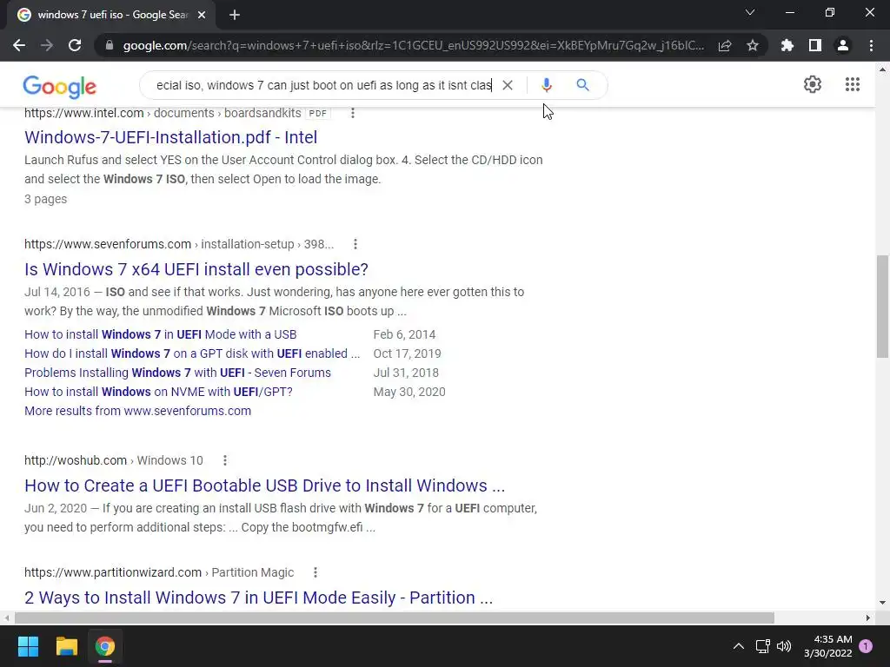Viewport: 890px width, 667px height.
Task: Click the sevenforums.com URL breadcrumb
Action: click(179, 244)
